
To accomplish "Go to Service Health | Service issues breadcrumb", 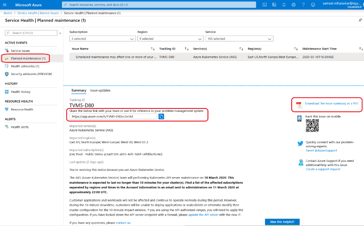I will click(x=38, y=13).
